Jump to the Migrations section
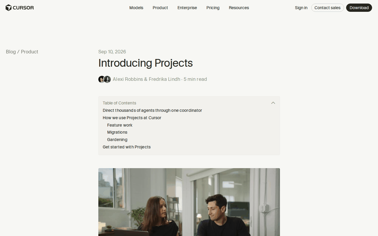 pyautogui.click(x=117, y=132)
